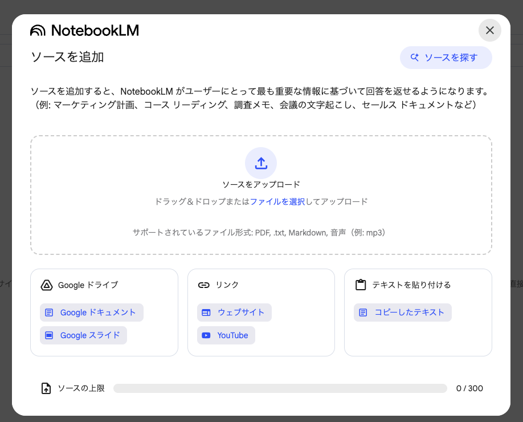
Task: Click the NotebookLM logo icon
Action: pyautogui.click(x=38, y=30)
